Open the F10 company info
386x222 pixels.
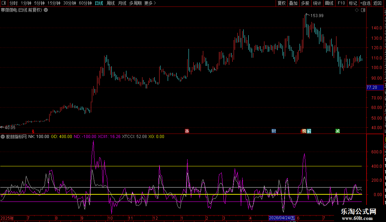tap(341, 3)
